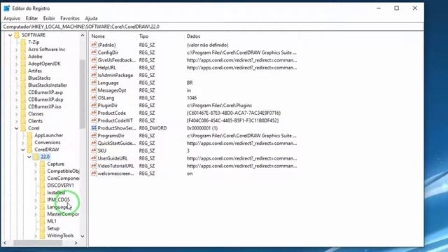Select the BlueStacksInstaller tree key

[48, 85]
